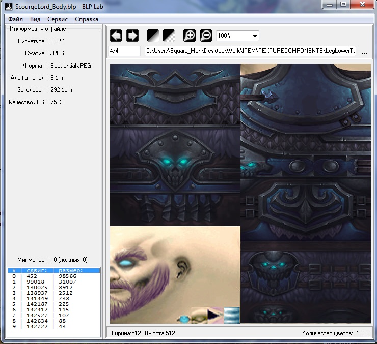
Task: Select mipmap row 9 with size 43
Action: click(x=53, y=326)
